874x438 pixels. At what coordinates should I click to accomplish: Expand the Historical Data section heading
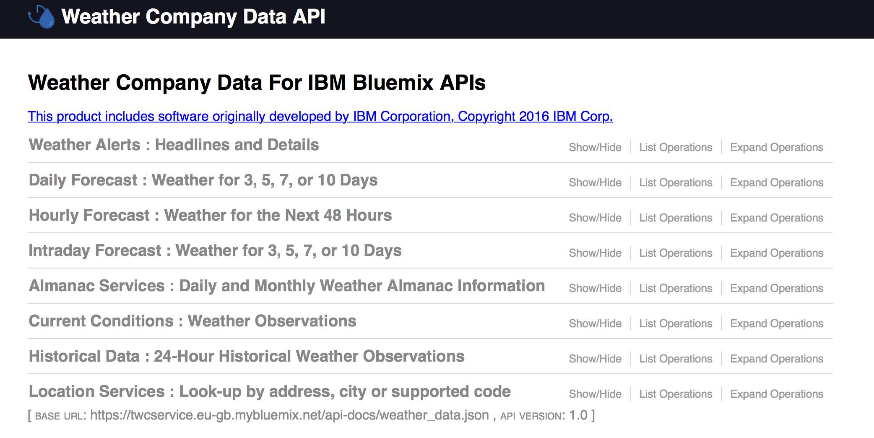click(247, 356)
